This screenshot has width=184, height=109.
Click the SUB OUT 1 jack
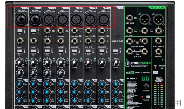tap(129, 52)
